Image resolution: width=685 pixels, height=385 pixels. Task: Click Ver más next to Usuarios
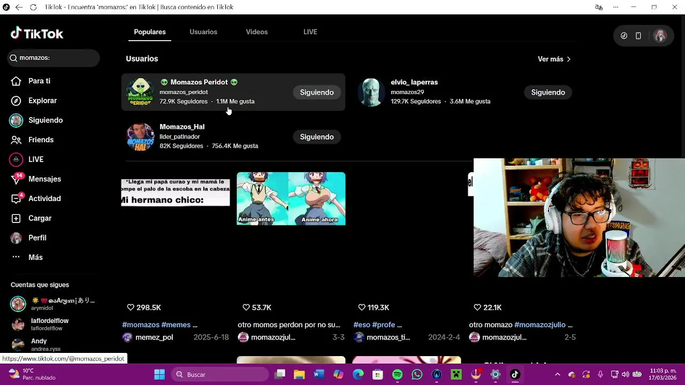[554, 59]
